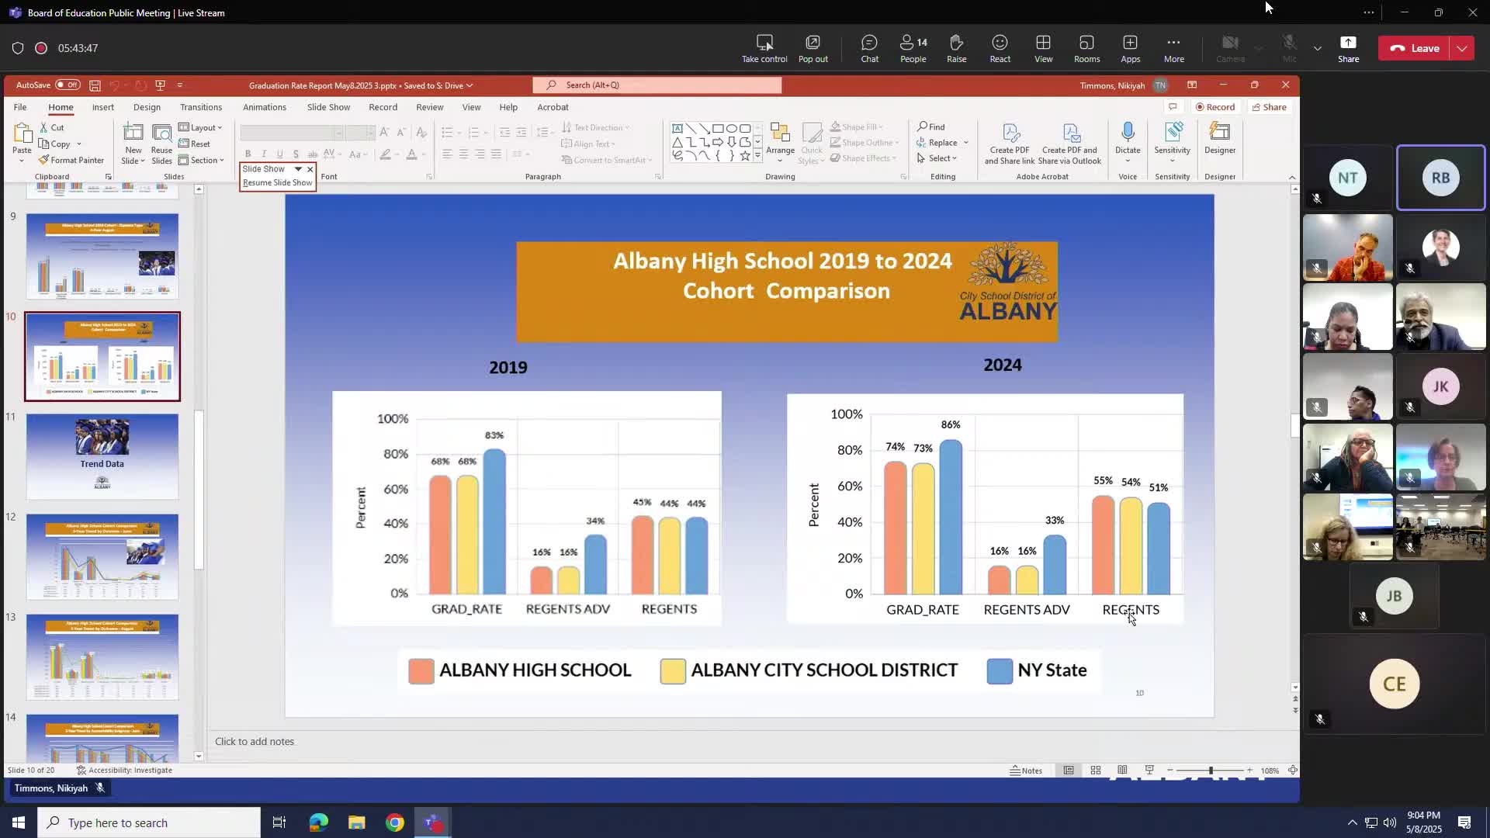Open the Rooms breakout icon
The height and width of the screenshot is (838, 1490).
pos(1086,48)
